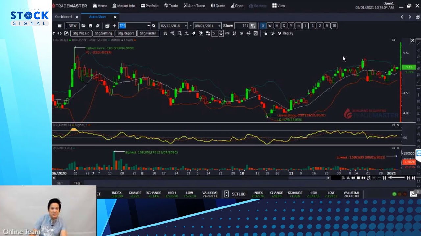Select the lowercase m timeframe button

tap(298, 26)
